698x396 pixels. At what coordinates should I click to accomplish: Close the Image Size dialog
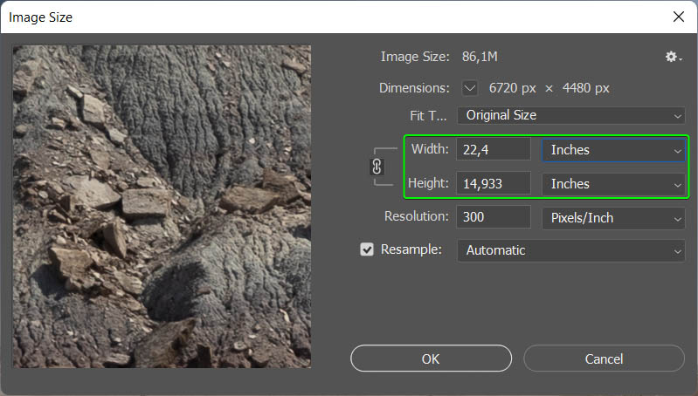click(678, 17)
